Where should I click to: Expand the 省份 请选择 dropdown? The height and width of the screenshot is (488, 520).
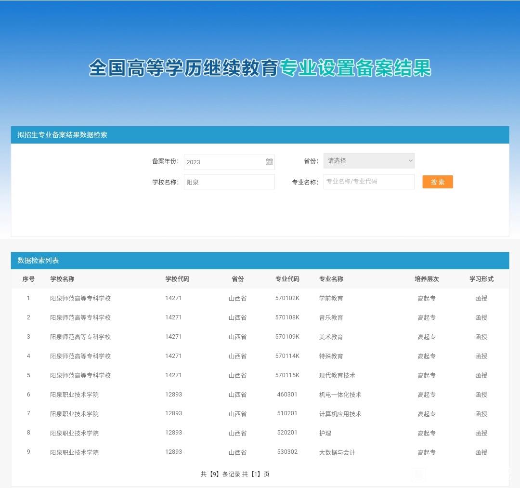pos(369,160)
